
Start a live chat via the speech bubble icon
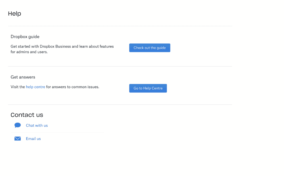click(17, 125)
